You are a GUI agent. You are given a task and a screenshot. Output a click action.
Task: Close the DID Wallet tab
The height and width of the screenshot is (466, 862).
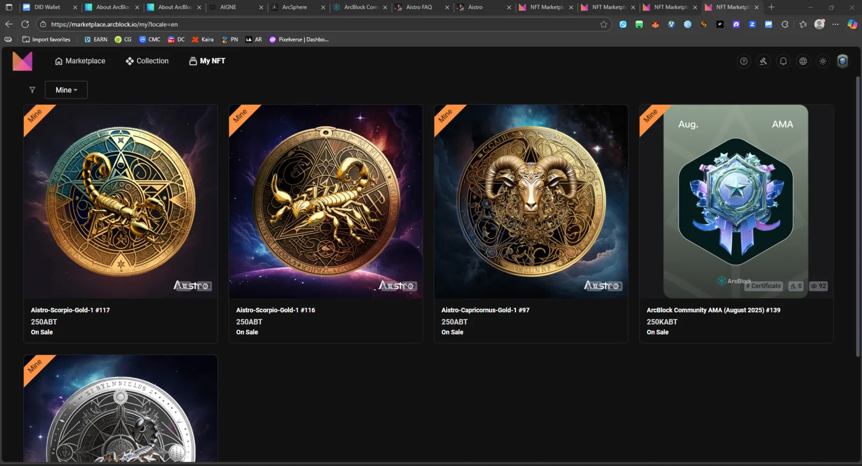(75, 8)
